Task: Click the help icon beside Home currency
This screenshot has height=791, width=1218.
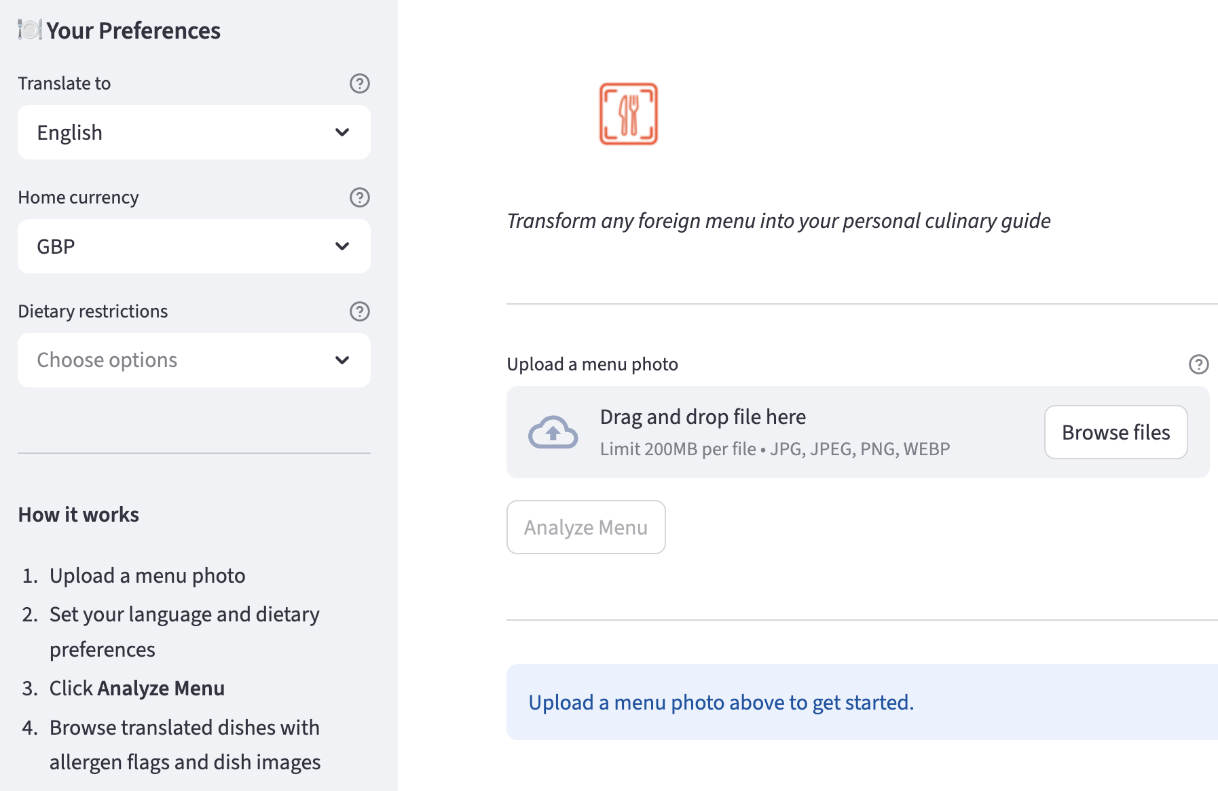Action: pyautogui.click(x=359, y=197)
